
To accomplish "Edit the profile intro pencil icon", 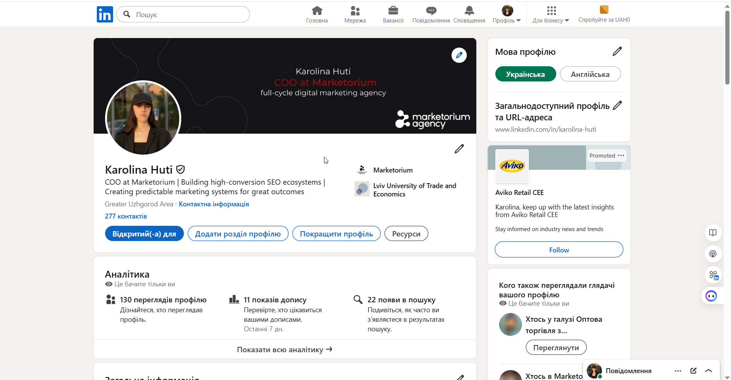I will [x=459, y=149].
